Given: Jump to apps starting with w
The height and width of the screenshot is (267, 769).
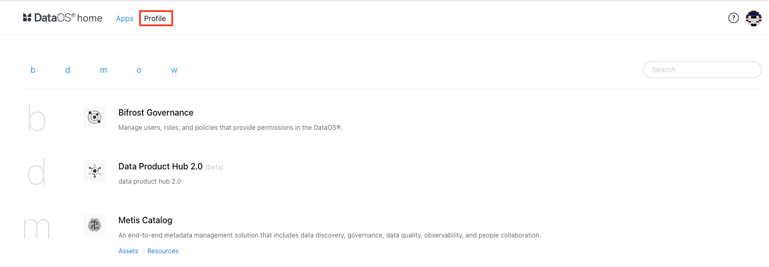Looking at the screenshot, I should [x=174, y=70].
